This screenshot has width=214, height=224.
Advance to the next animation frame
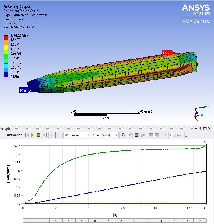[x=45, y=135]
